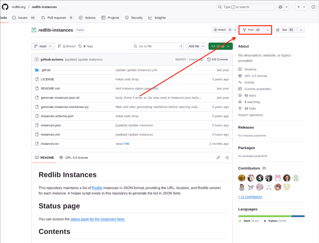
Task: Open the Pull requests tab
Action: point(57,18)
